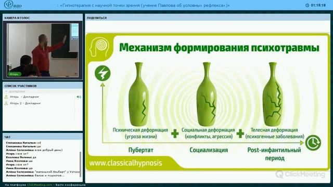The image size is (333, 187).
Task: Click chat message 'Степанова Наталья: cd'
Action: 23,143
